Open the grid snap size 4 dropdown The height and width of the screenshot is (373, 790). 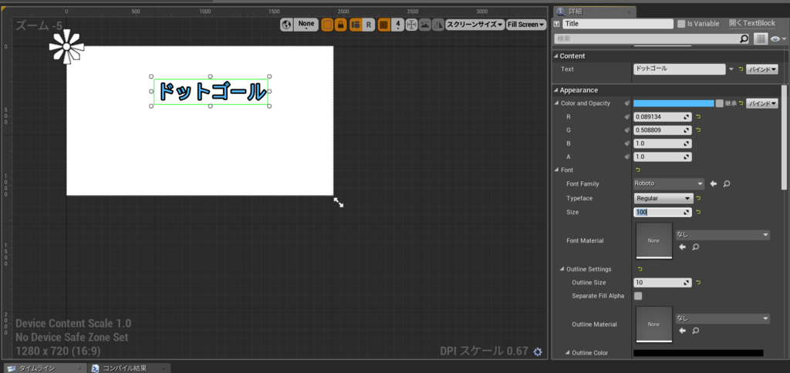(398, 25)
